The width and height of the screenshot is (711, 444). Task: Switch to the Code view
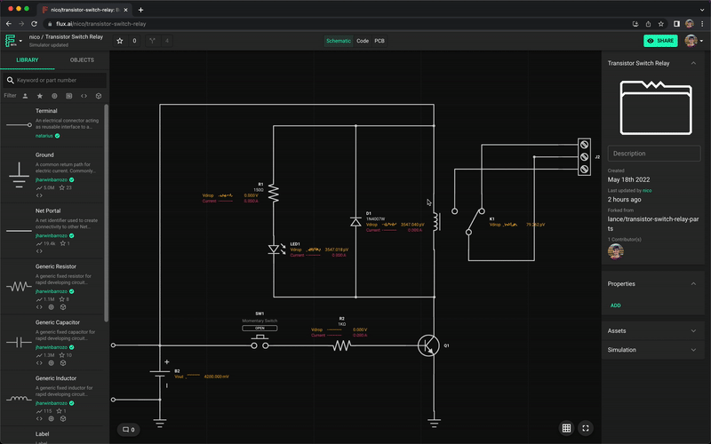click(x=363, y=41)
